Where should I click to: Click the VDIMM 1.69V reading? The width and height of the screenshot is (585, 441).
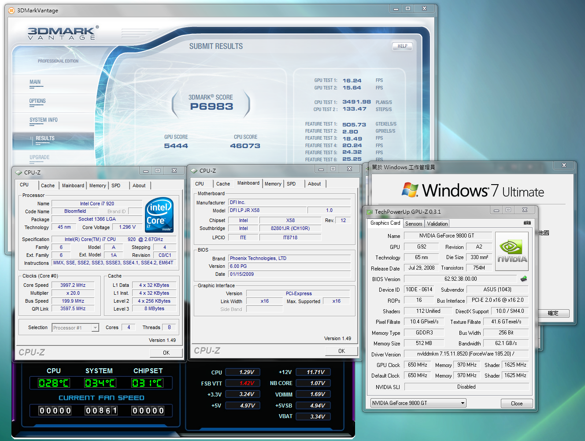pyautogui.click(x=313, y=394)
